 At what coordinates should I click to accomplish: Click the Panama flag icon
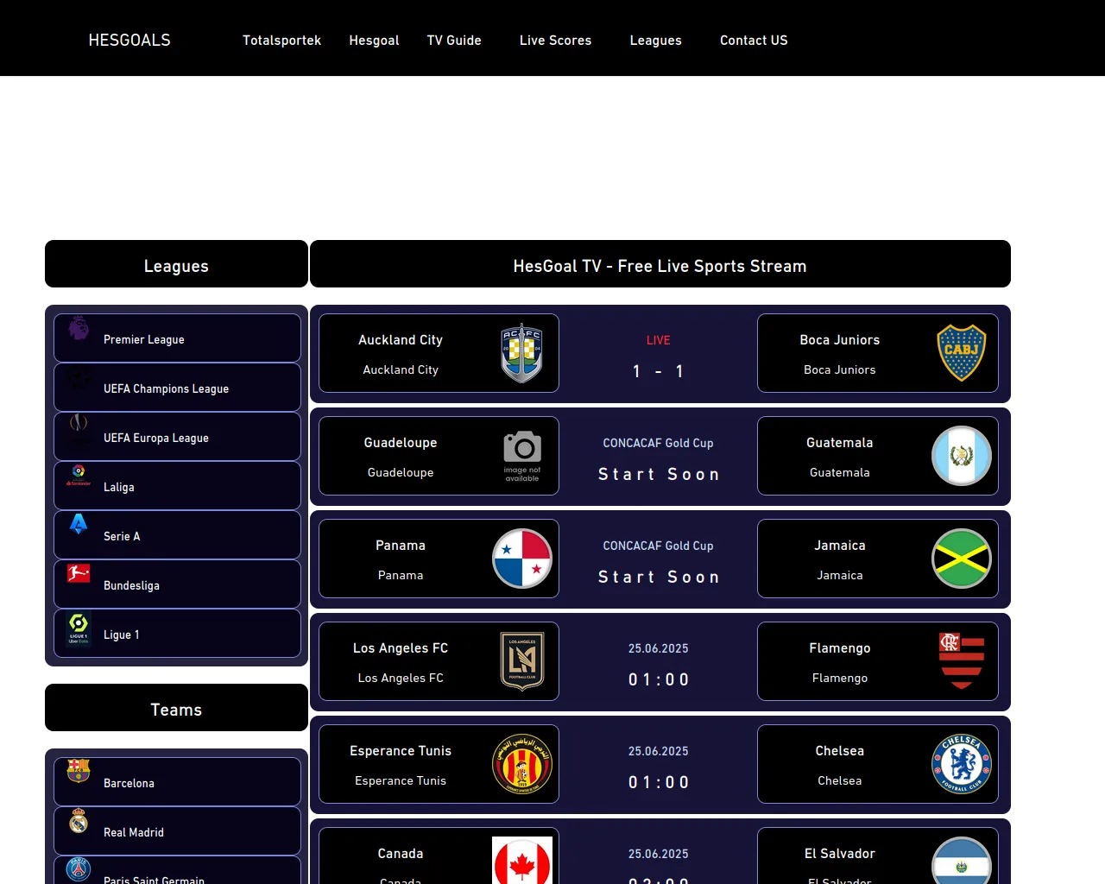point(521,559)
